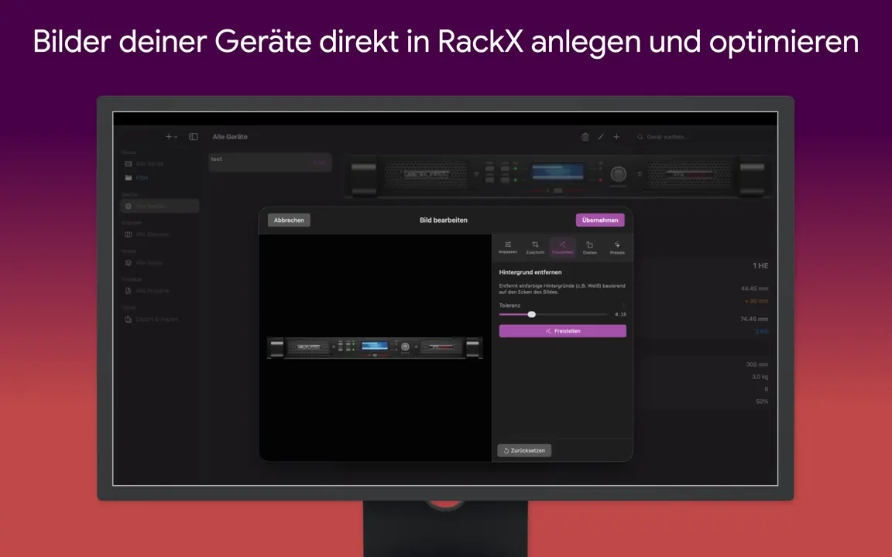Click the 44.45 mm value
Screen dimensions: 892x557
pyautogui.click(x=754, y=288)
